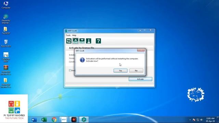Open the TechKGP folder on desktop
The image size is (219, 123).
(6, 30)
